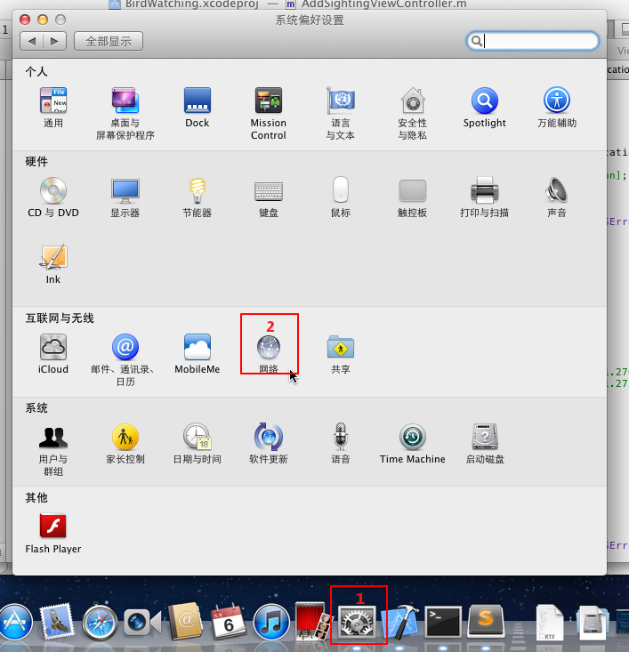Open 声音 sound preferences

557,197
